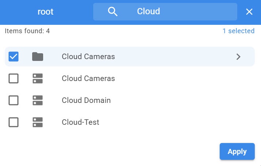Enable the Cloud-Test checkbox
261x166 pixels.
click(14, 122)
